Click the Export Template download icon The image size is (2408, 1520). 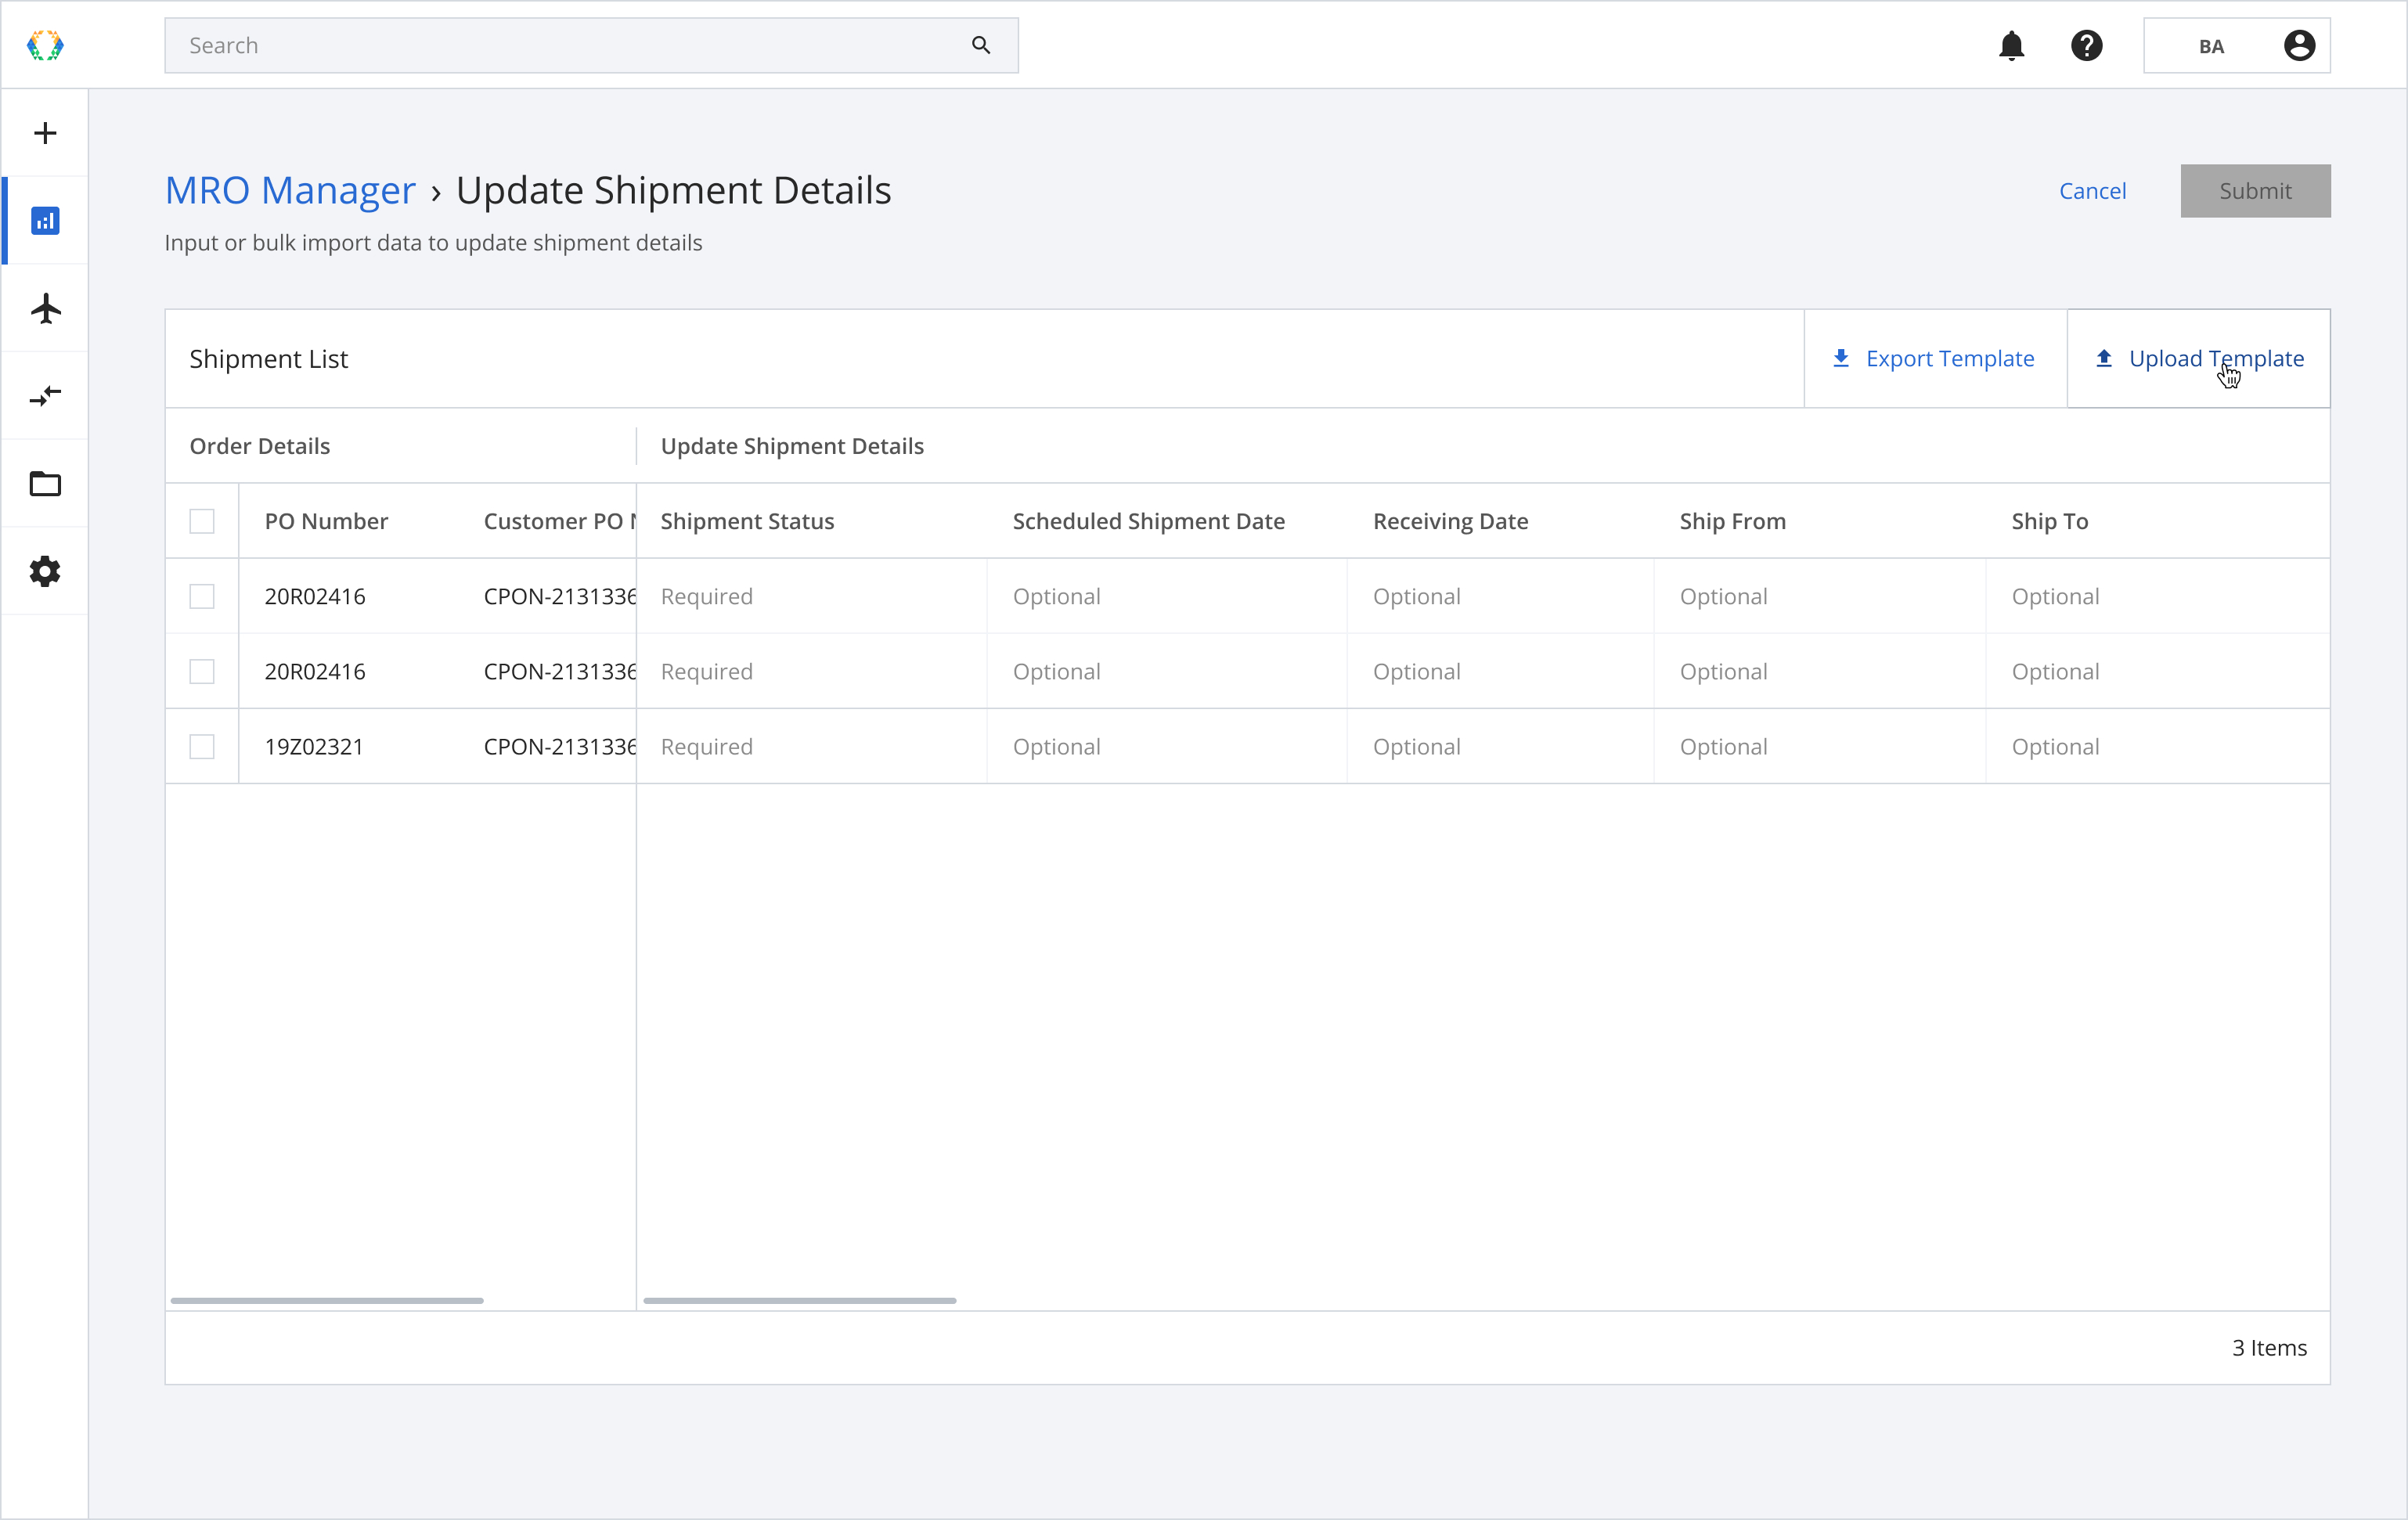coord(1841,358)
